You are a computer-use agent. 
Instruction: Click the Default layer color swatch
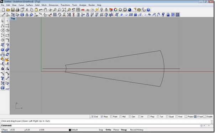coord(70,130)
